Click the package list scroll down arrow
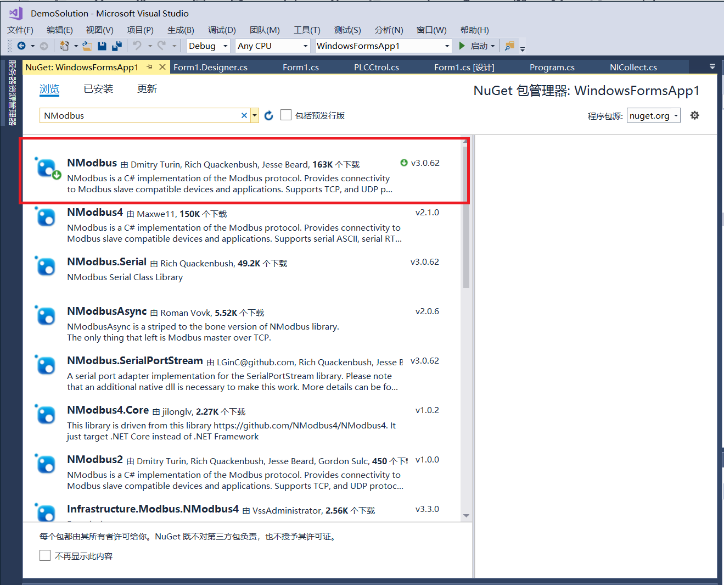 click(x=466, y=516)
